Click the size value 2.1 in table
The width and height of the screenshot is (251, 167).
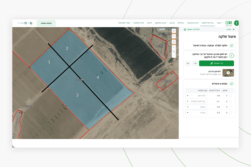coord(218,101)
